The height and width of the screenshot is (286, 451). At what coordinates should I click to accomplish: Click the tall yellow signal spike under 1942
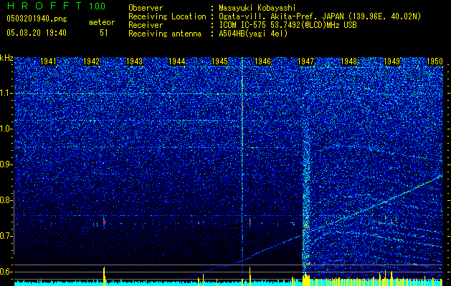point(105,276)
